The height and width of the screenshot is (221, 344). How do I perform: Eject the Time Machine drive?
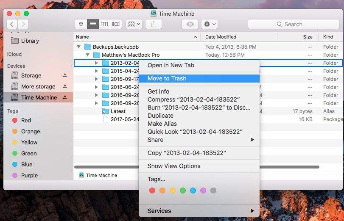pyautogui.click(x=65, y=97)
